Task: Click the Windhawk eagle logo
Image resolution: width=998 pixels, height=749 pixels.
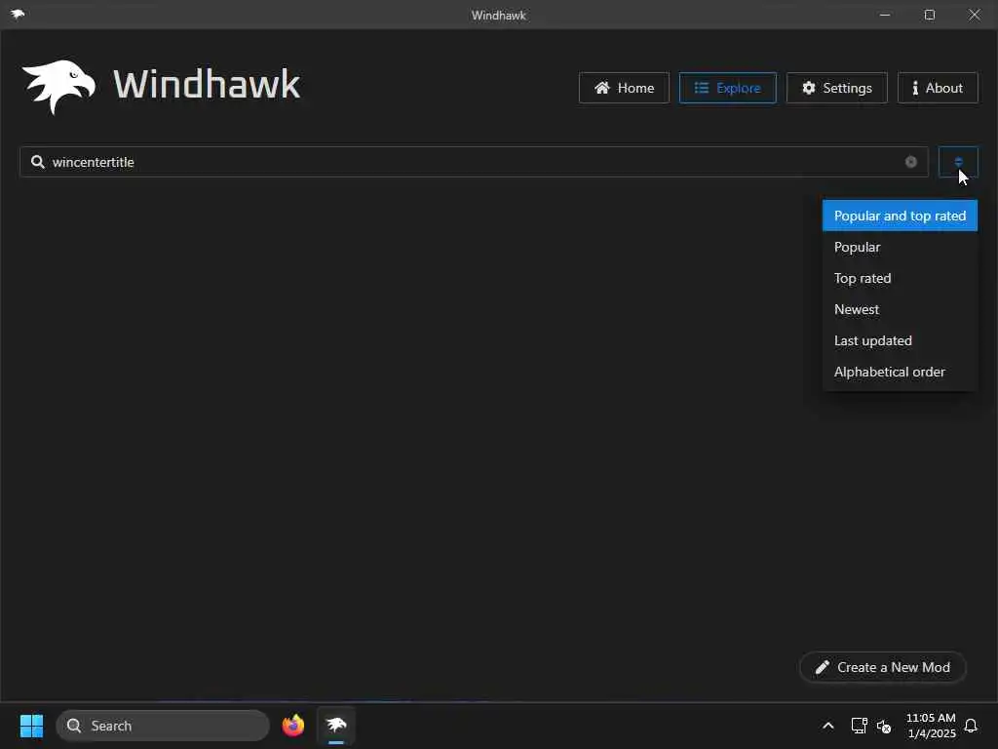Action: [x=59, y=87]
